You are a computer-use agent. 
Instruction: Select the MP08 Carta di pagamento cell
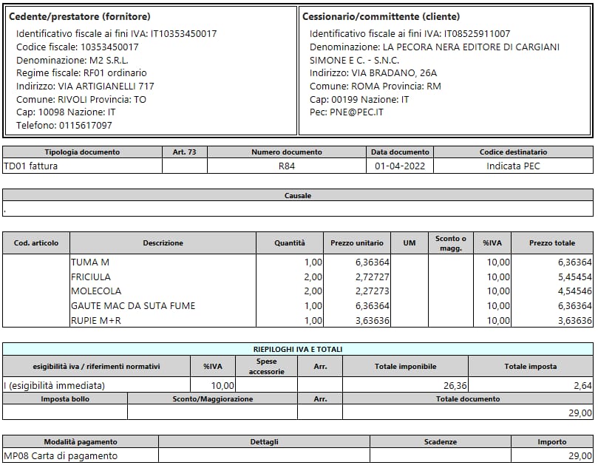click(x=61, y=456)
